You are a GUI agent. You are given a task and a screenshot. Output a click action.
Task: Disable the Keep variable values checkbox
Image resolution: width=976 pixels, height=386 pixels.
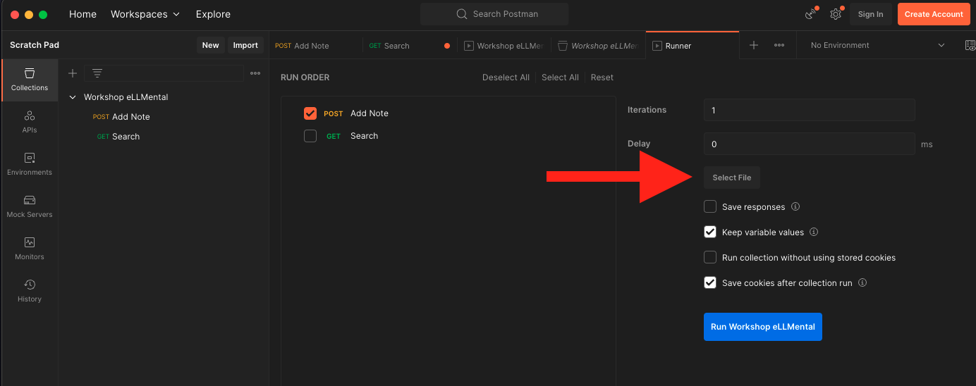coord(710,232)
